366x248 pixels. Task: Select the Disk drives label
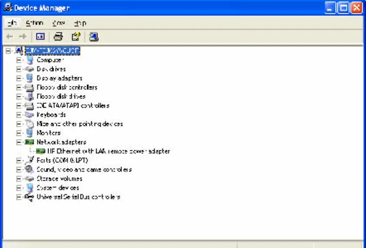click(51, 69)
